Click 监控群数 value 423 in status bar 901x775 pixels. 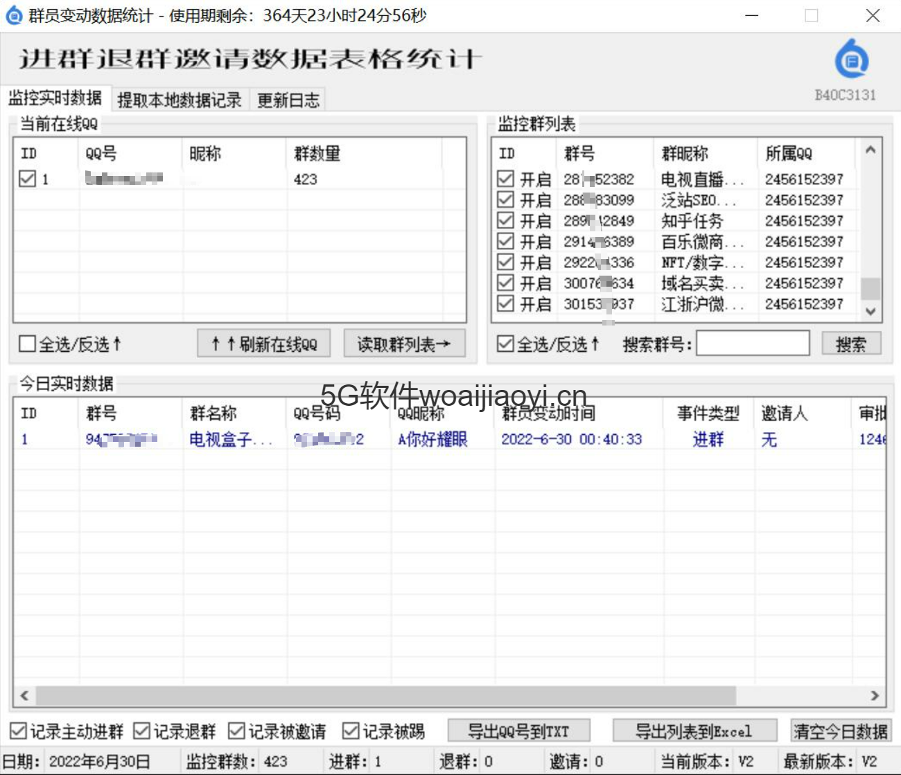pos(275,761)
